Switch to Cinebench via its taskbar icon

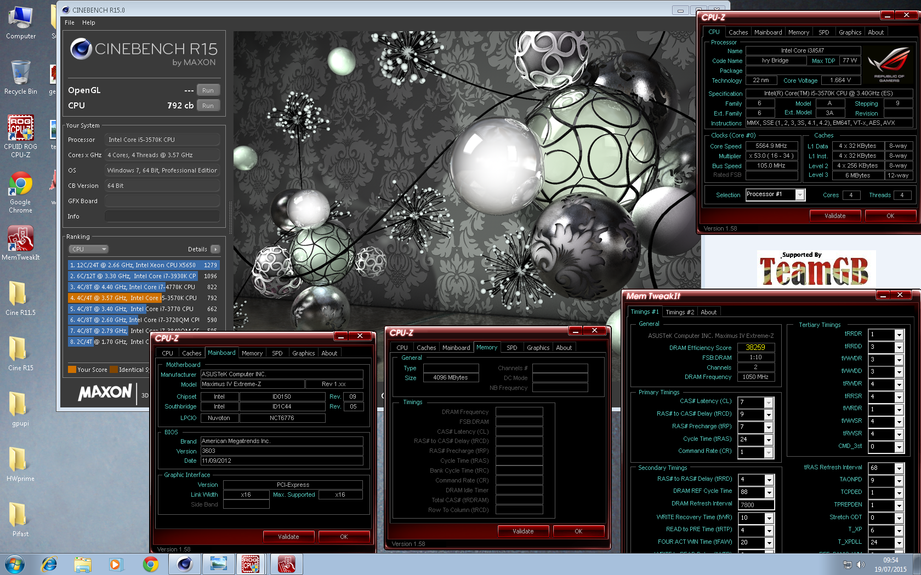pyautogui.click(x=185, y=564)
